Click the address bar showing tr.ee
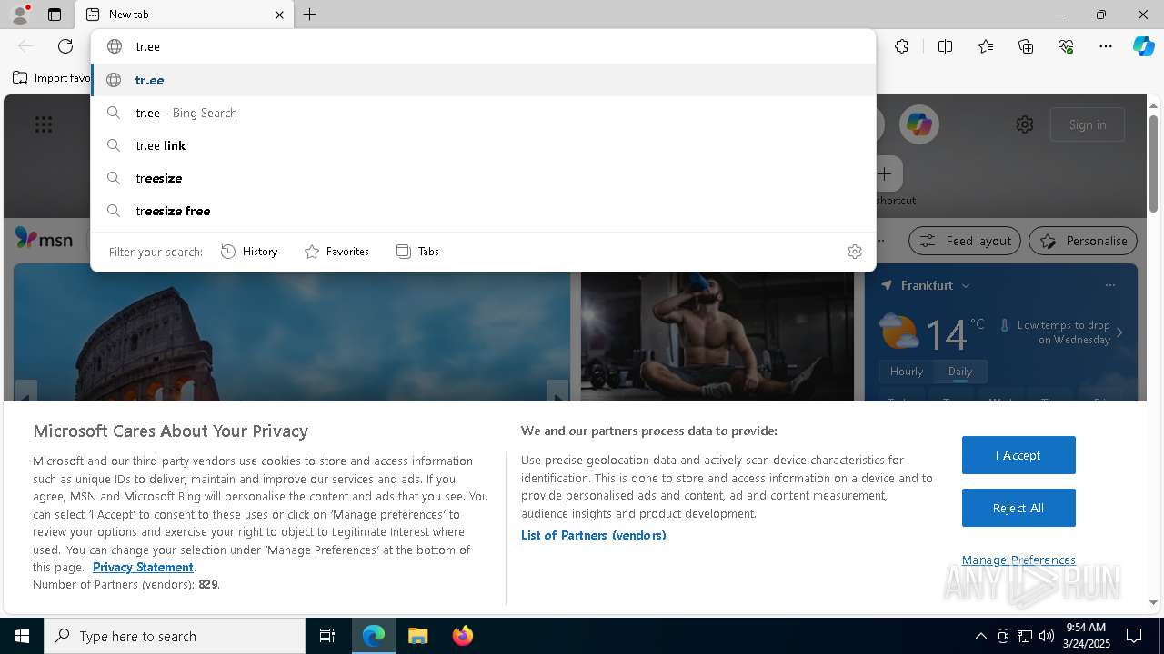The height and width of the screenshot is (654, 1164). tap(483, 46)
